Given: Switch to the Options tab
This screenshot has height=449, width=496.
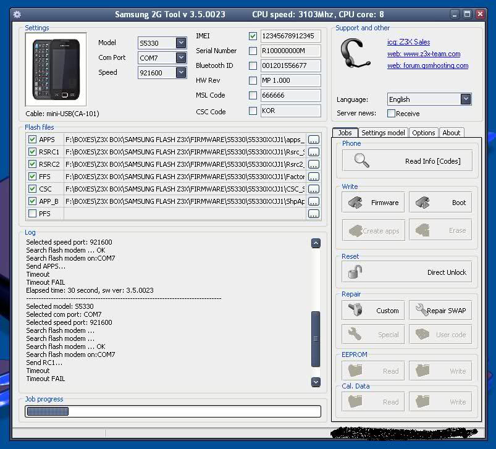Looking at the screenshot, I should click(x=423, y=133).
